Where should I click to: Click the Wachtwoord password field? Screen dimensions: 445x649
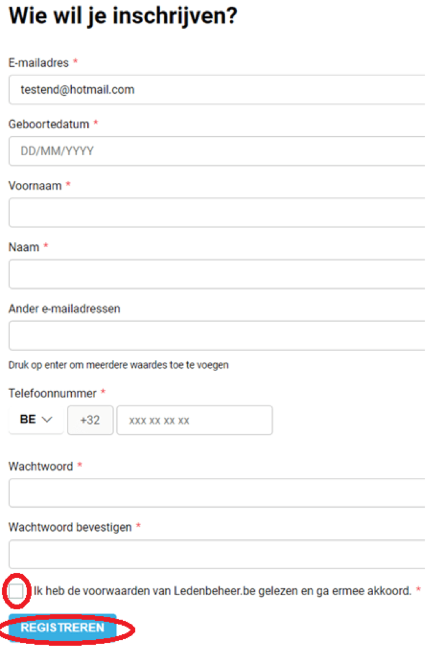(x=217, y=493)
